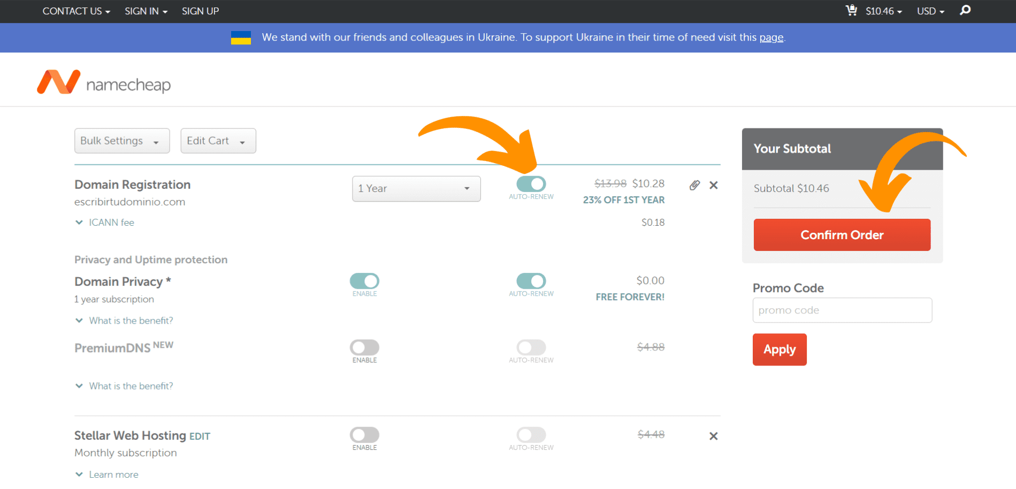
Task: Open the shopping cart icon
Action: pos(851,10)
